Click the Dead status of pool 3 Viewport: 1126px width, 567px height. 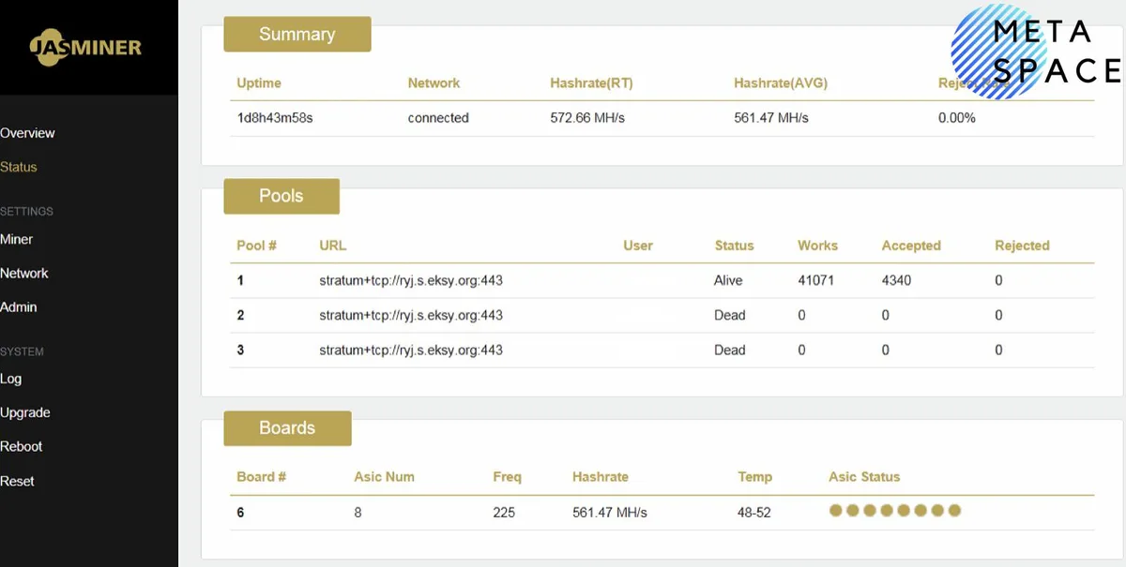(730, 350)
